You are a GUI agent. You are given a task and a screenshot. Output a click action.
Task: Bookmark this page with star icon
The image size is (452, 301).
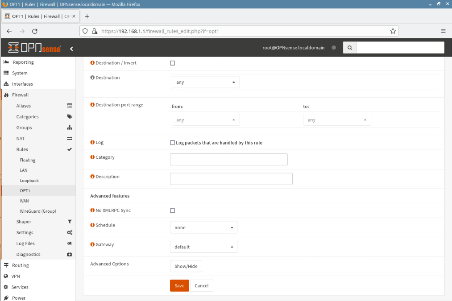(393, 31)
